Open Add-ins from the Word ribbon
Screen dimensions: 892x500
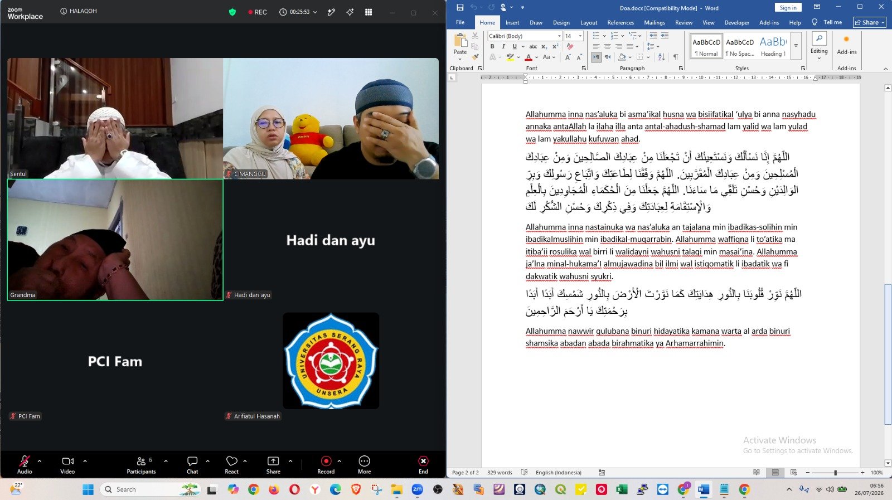847,45
